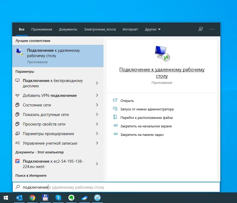Viewport: 237px width, 203px height.
Task: Click the Remote Desktop icon in best match
Action: click(20, 53)
